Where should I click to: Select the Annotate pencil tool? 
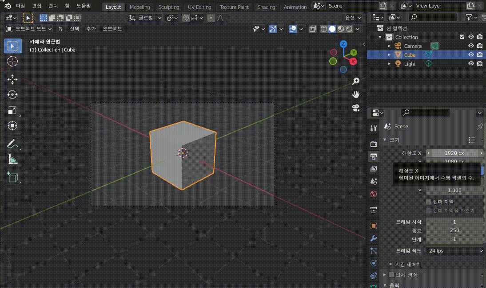pyautogui.click(x=12, y=144)
